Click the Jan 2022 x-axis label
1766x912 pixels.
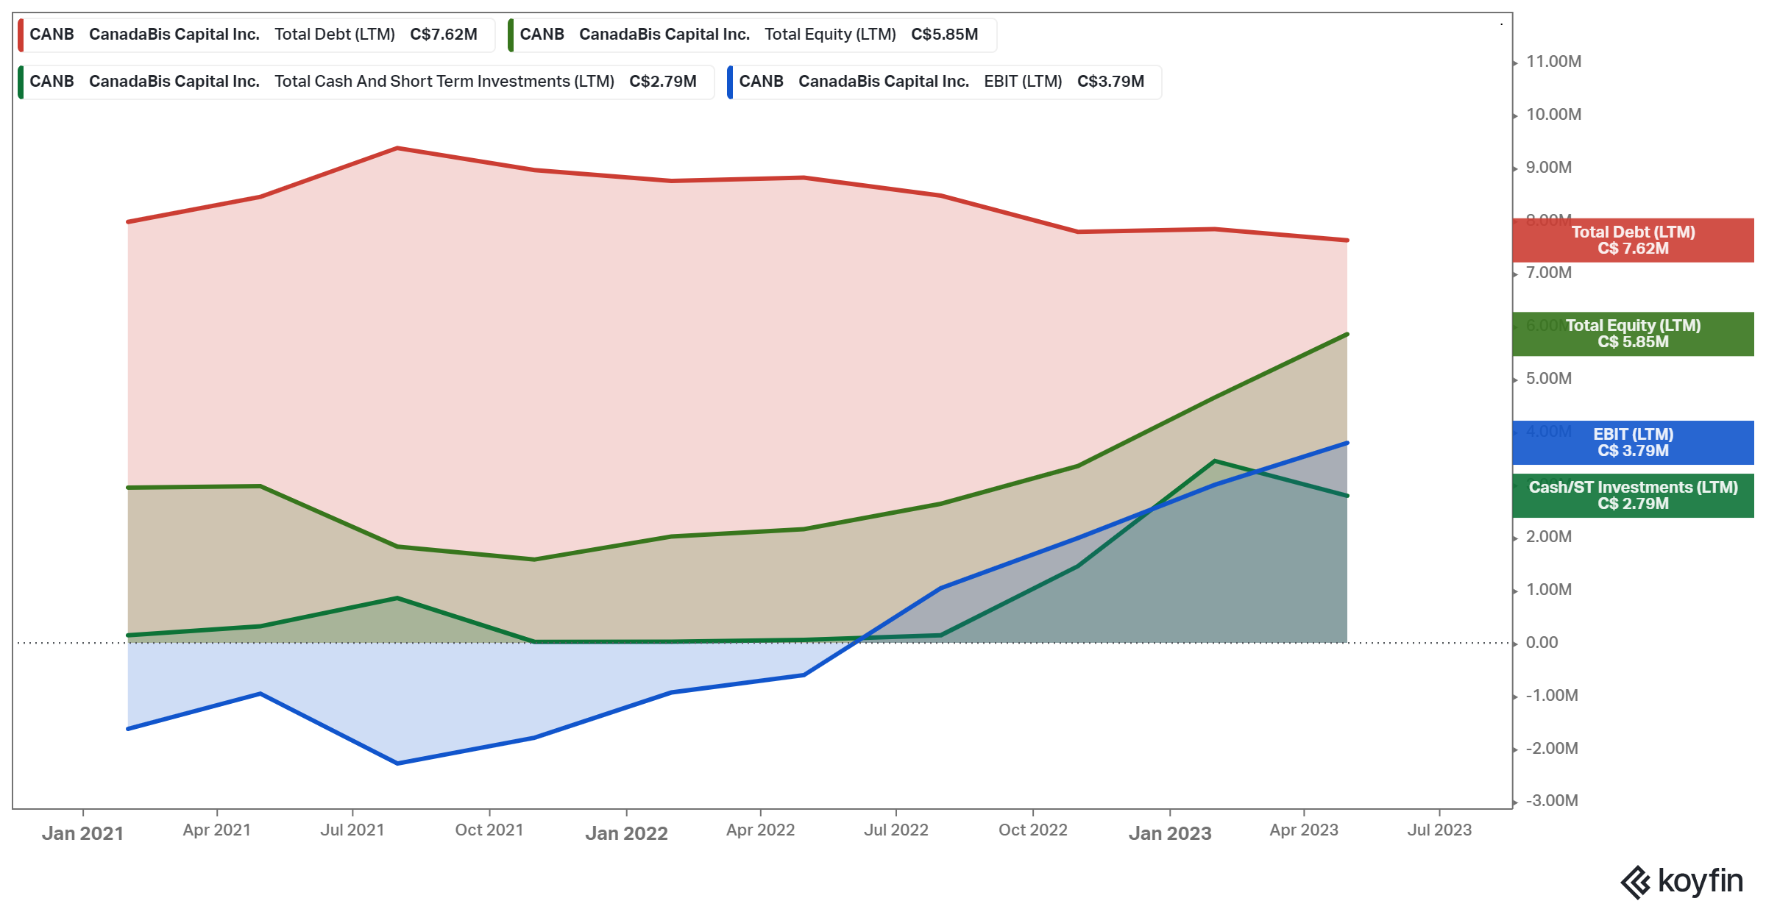[626, 833]
